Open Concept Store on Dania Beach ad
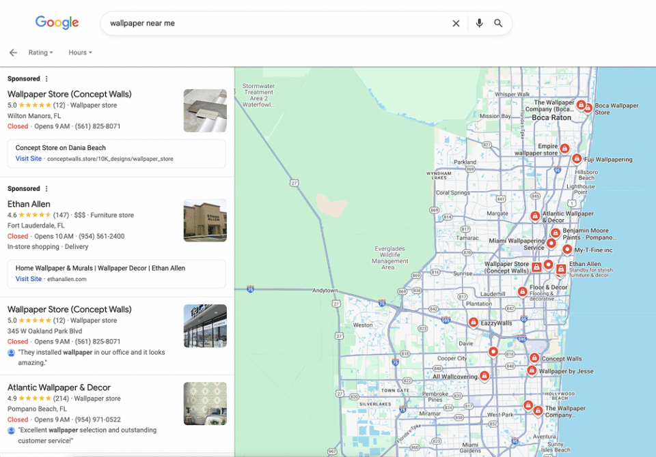Image resolution: width=656 pixels, height=457 pixels. tap(61, 147)
